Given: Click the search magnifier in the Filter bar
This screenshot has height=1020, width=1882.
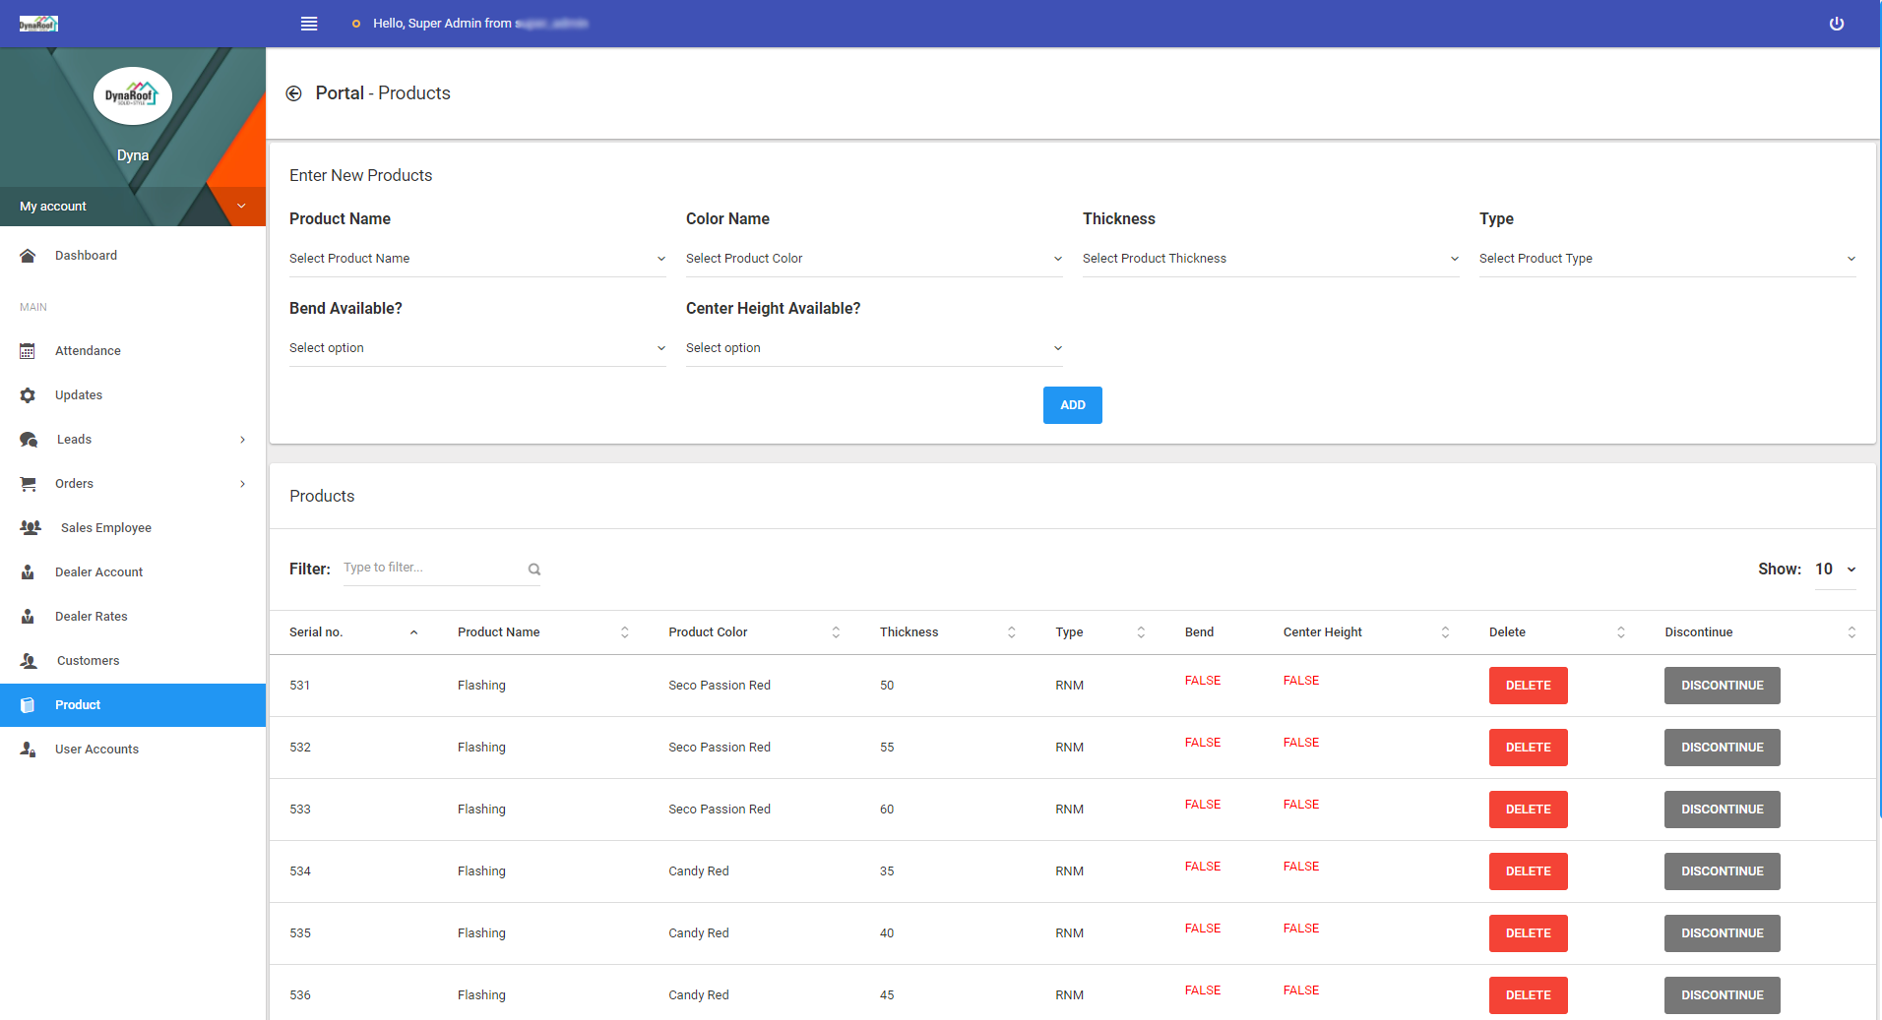Looking at the screenshot, I should tap(533, 569).
